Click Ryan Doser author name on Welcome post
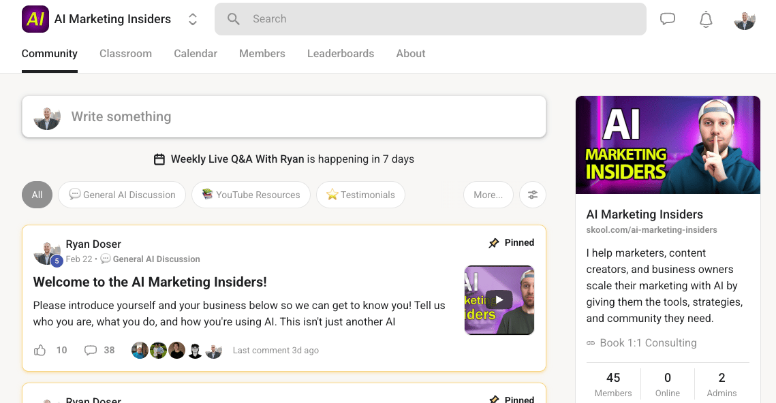 [93, 244]
